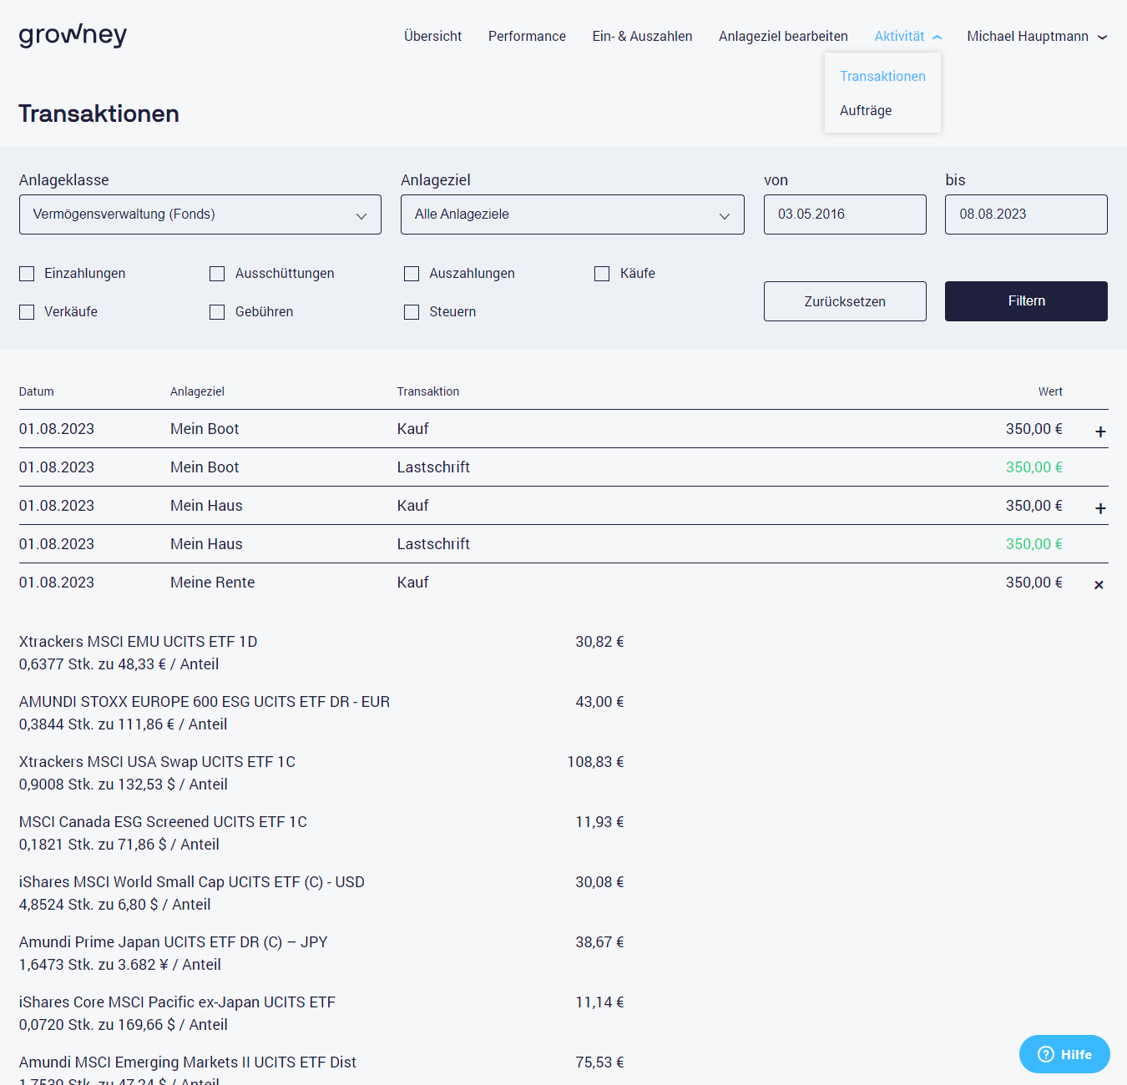Screen dimensions: 1127x1085
Task: Click AMUNDI STOXX EUROPE 600 ESG entry
Action: (x=205, y=702)
